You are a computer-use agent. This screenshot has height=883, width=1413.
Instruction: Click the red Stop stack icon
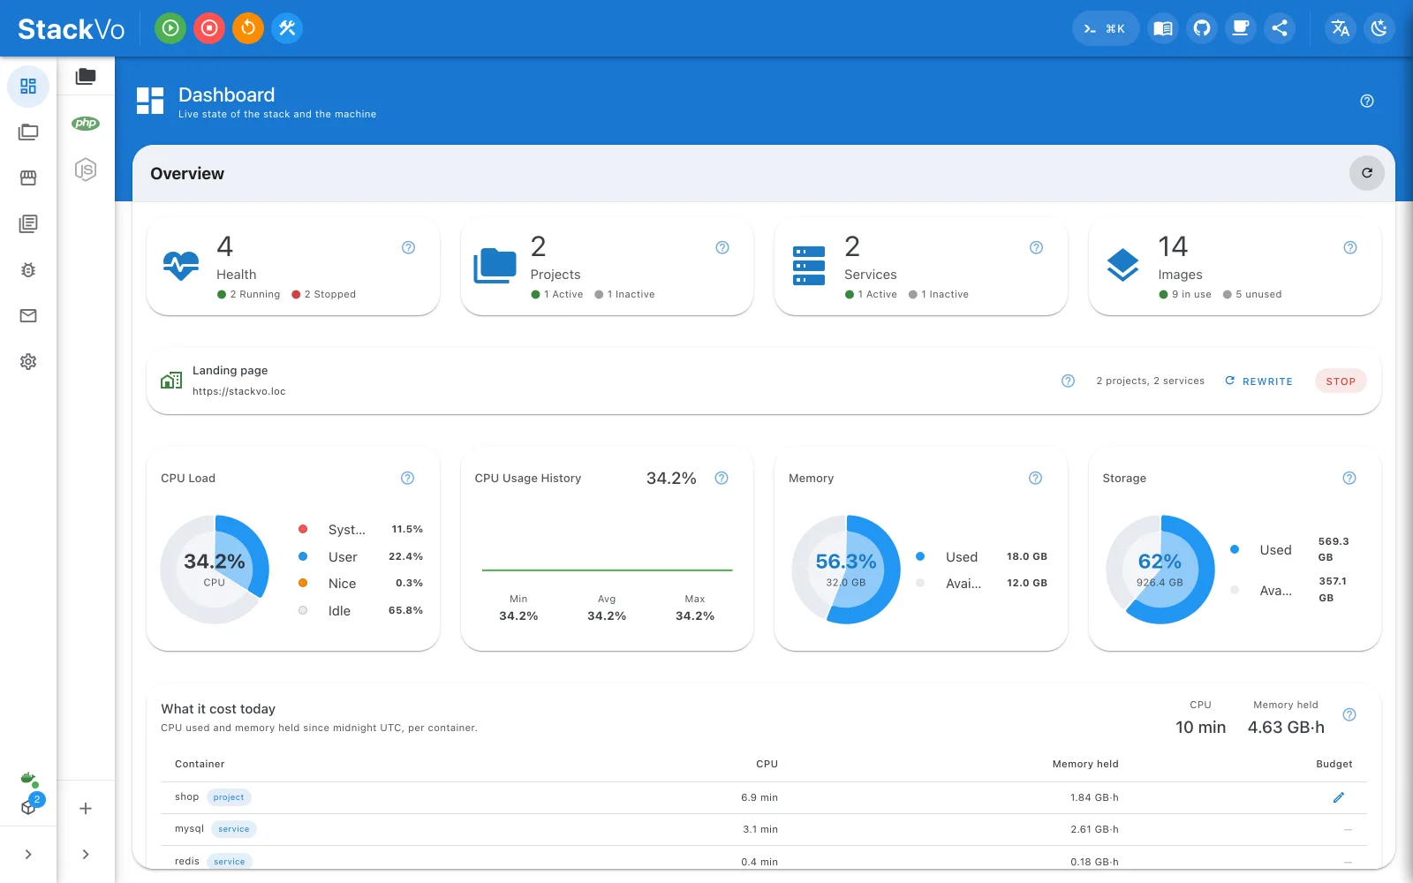click(x=209, y=28)
